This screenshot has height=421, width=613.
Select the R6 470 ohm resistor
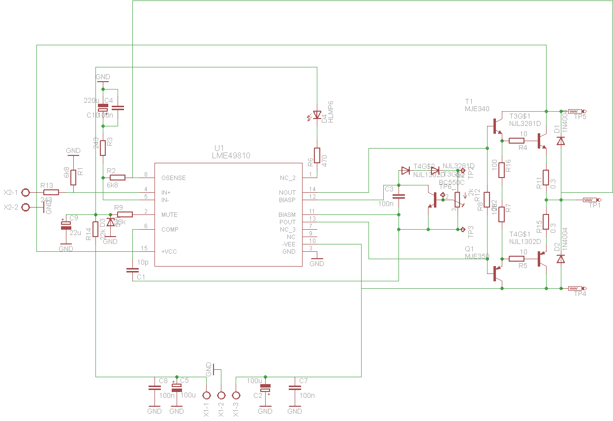click(x=317, y=154)
